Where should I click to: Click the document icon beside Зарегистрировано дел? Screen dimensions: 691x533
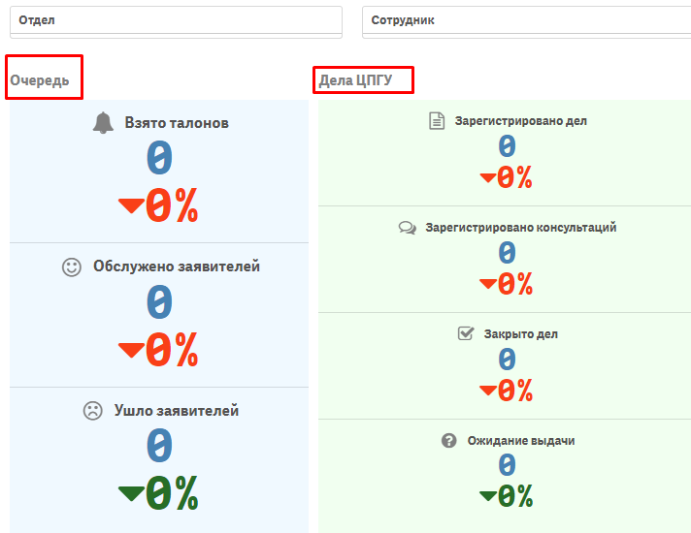click(437, 121)
